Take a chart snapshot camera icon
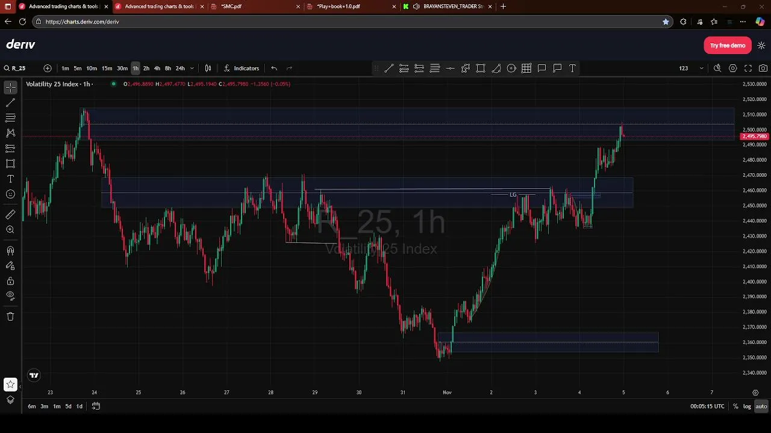The width and height of the screenshot is (771, 433). [x=763, y=68]
